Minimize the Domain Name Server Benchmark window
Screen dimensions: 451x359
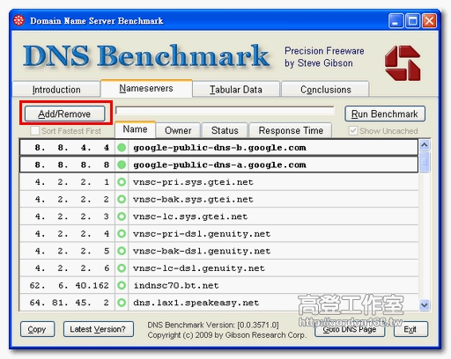tap(396, 21)
